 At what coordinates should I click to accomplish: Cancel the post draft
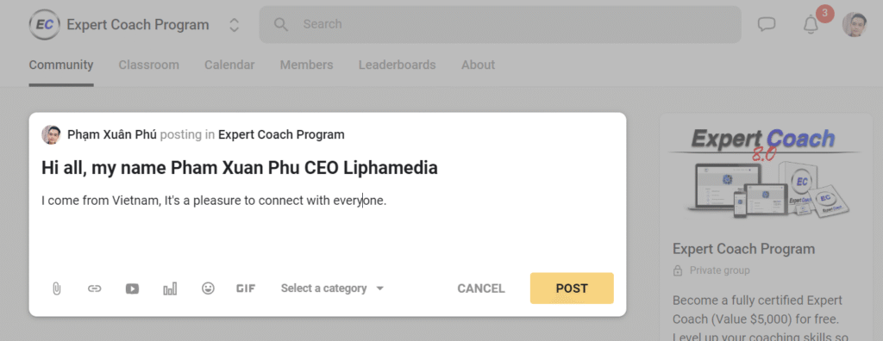(x=481, y=288)
